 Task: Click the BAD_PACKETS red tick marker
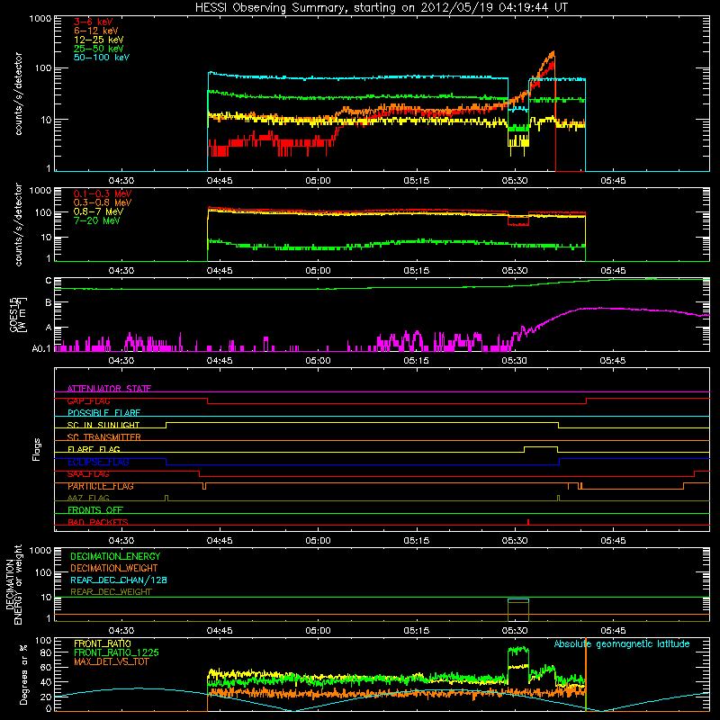[x=528, y=522]
